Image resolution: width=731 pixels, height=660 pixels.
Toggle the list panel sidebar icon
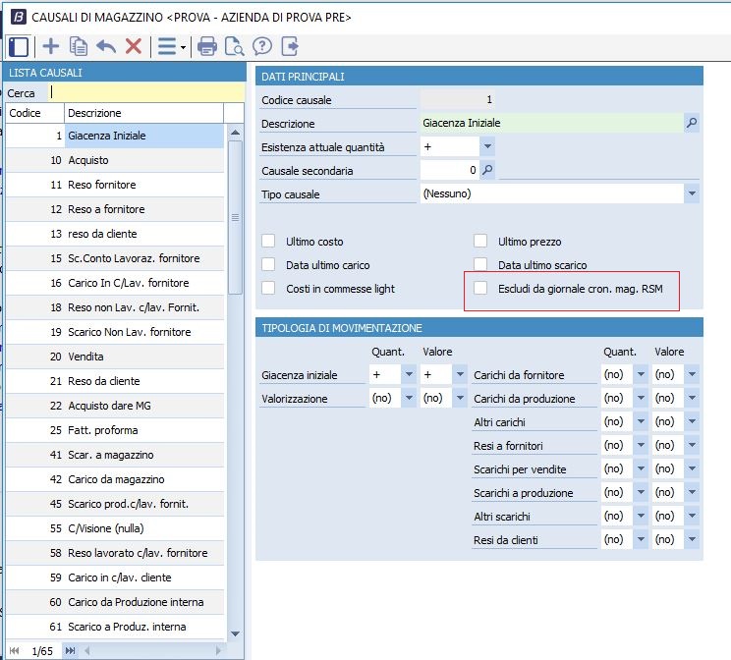18,46
